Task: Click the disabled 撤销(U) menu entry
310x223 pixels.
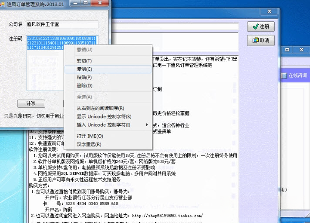Action: 108,50
